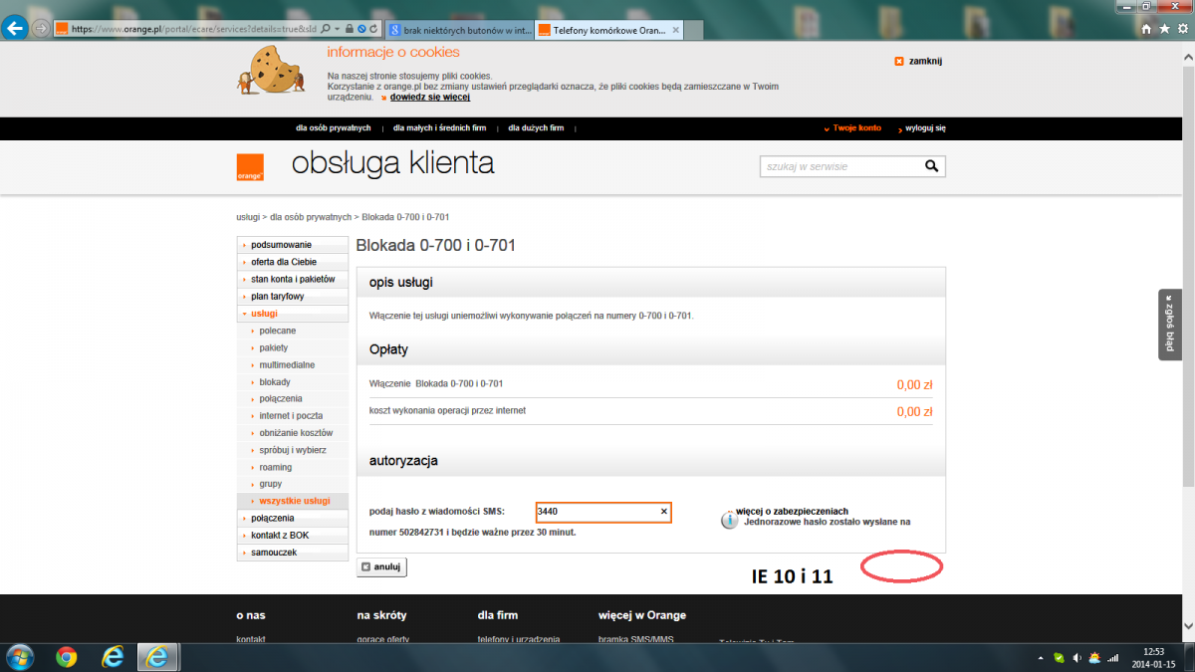
Task: Open the address bar dropdown arrow
Action: [x=337, y=29]
